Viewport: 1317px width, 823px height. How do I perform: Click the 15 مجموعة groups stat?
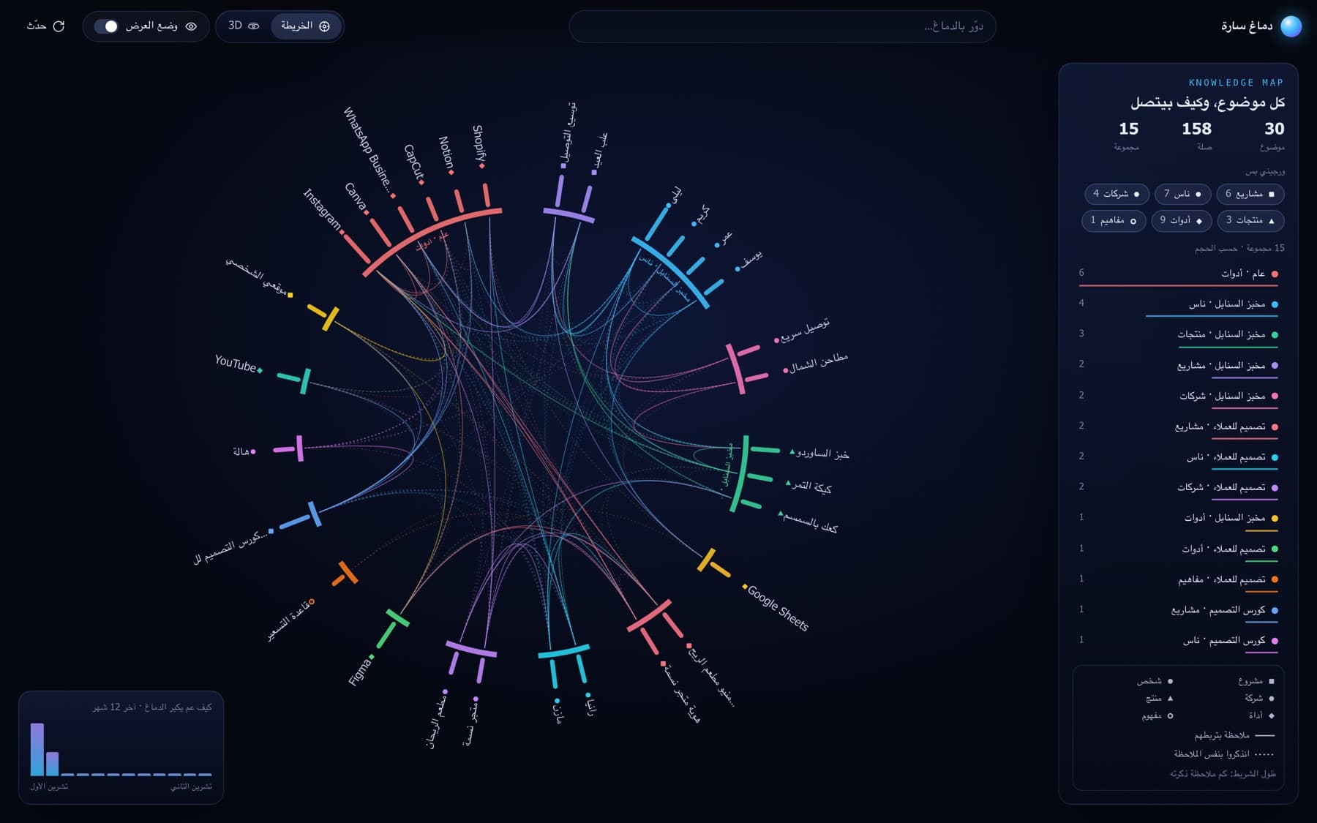1127,135
